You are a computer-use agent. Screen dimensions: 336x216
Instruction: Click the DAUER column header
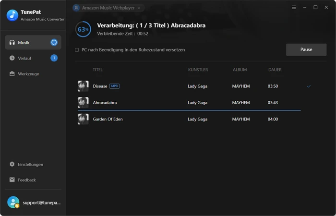point(275,70)
